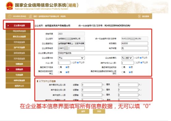Click the logout arrow icon in header
171x121 pixels.
point(139,16)
